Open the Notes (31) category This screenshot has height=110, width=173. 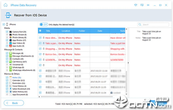17,77
